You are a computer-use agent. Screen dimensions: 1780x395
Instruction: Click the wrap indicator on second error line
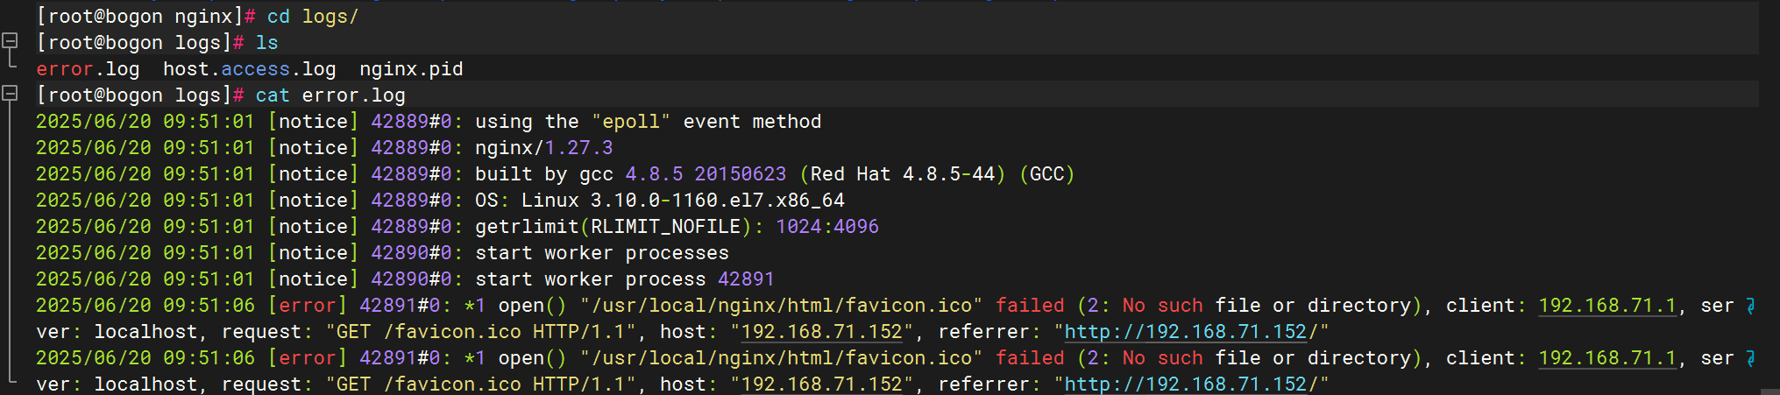1751,358
